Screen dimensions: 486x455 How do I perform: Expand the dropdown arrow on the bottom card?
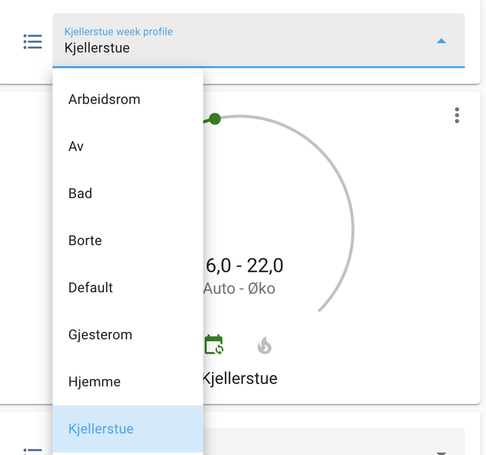click(442, 452)
